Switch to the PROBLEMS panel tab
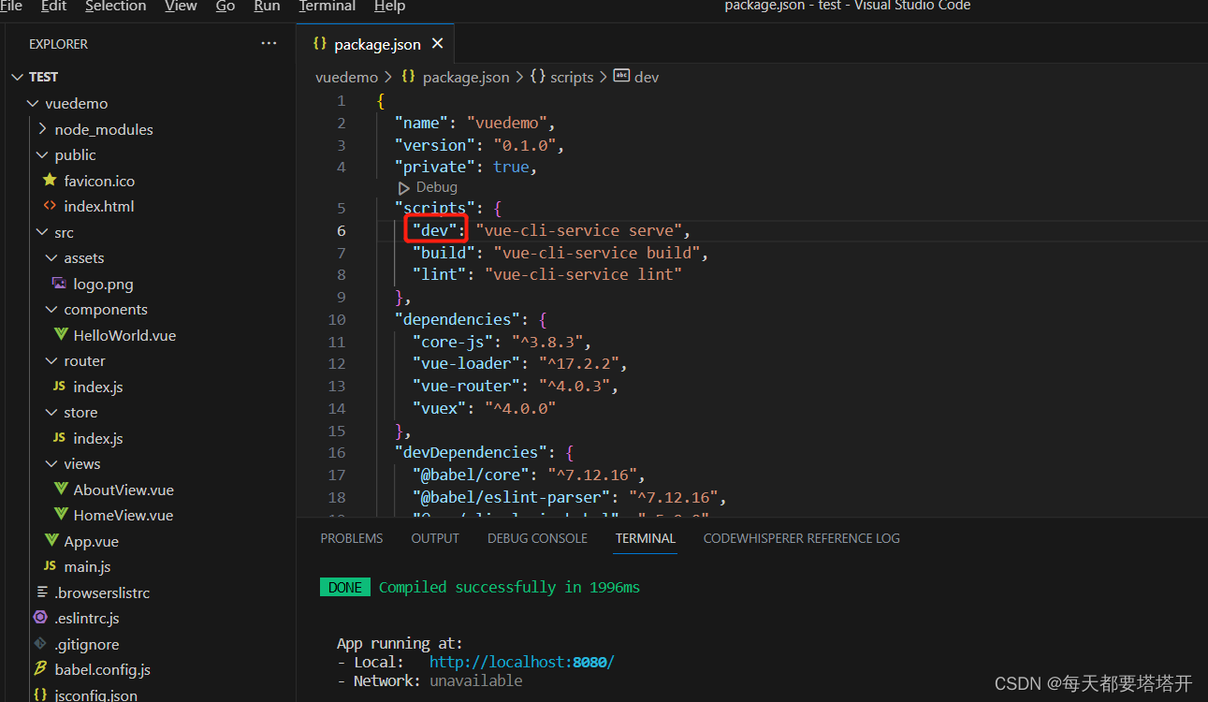Screen dimensions: 1208x702 click(352, 538)
